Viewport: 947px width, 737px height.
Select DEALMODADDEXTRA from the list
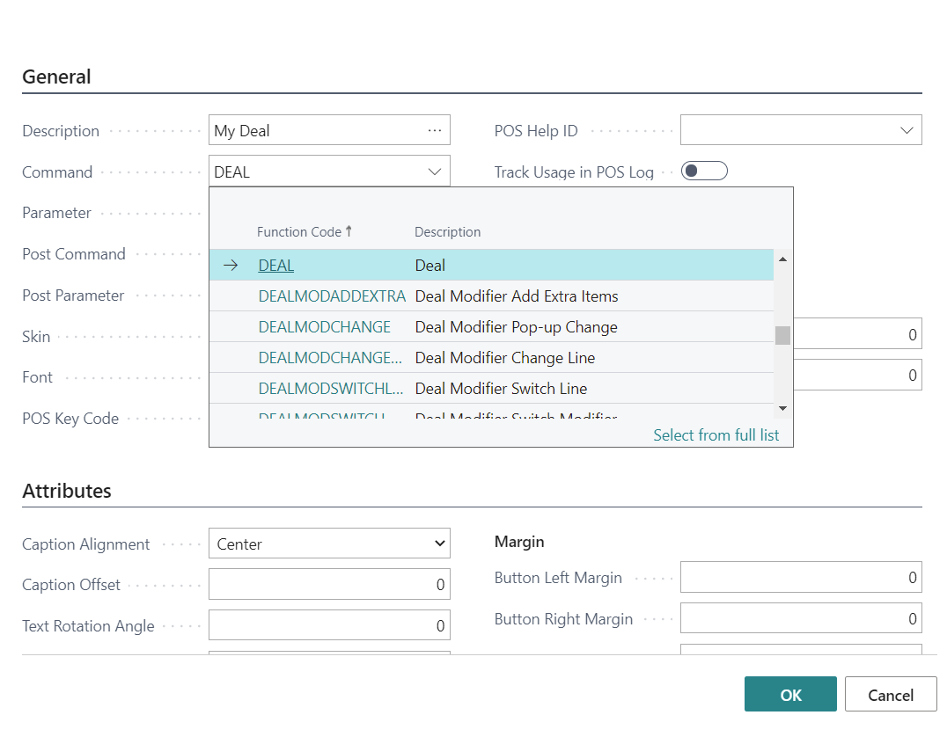(x=332, y=296)
